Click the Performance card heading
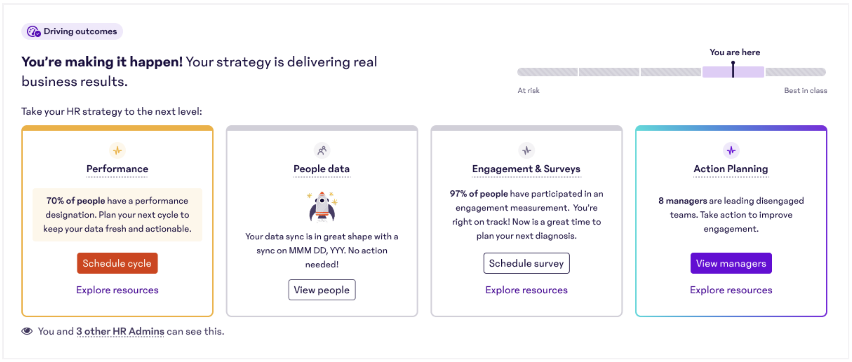 [x=117, y=169]
